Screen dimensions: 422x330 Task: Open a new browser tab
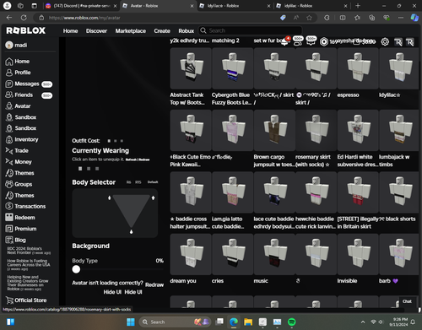[358, 6]
